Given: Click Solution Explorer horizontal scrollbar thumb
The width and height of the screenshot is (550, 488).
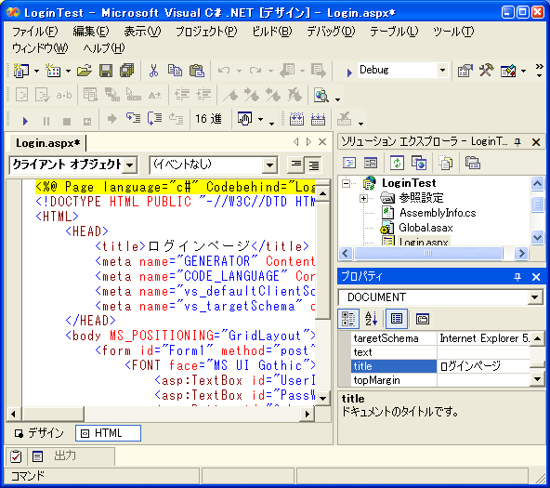Looking at the screenshot, I should [x=428, y=254].
